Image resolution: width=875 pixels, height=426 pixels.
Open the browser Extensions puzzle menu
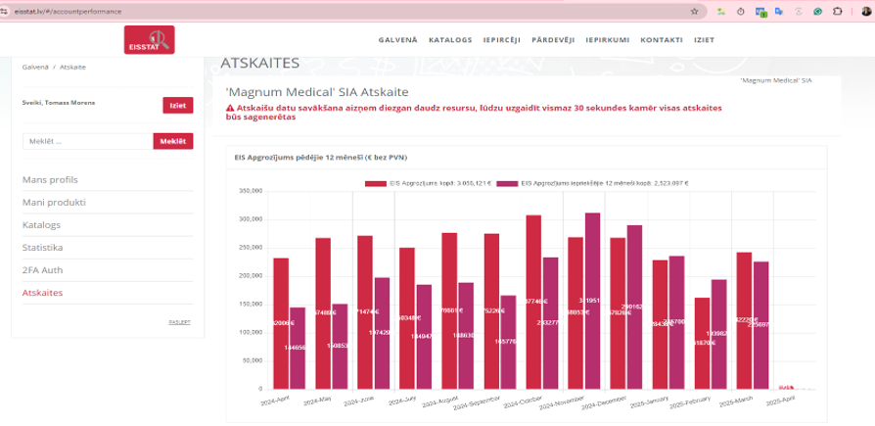(837, 11)
